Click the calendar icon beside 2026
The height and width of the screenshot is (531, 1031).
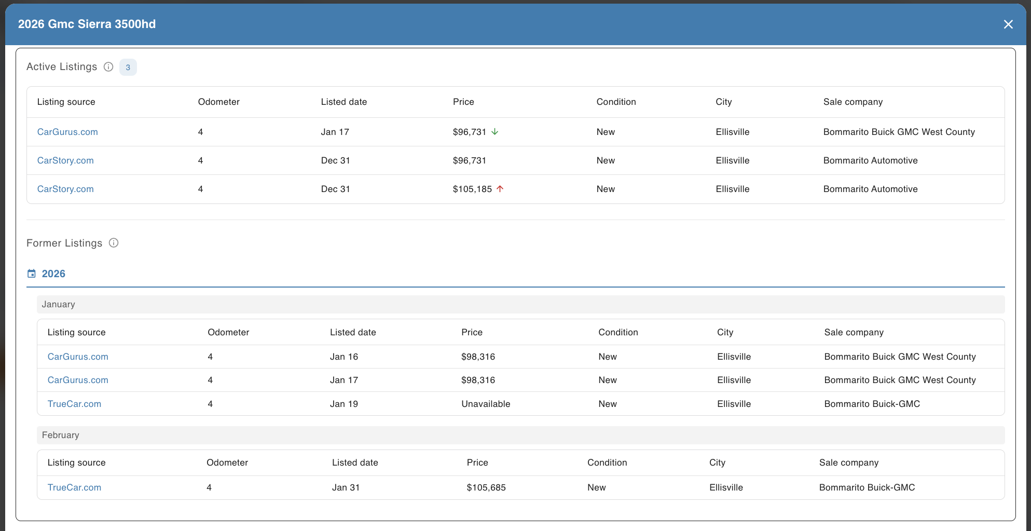32,274
